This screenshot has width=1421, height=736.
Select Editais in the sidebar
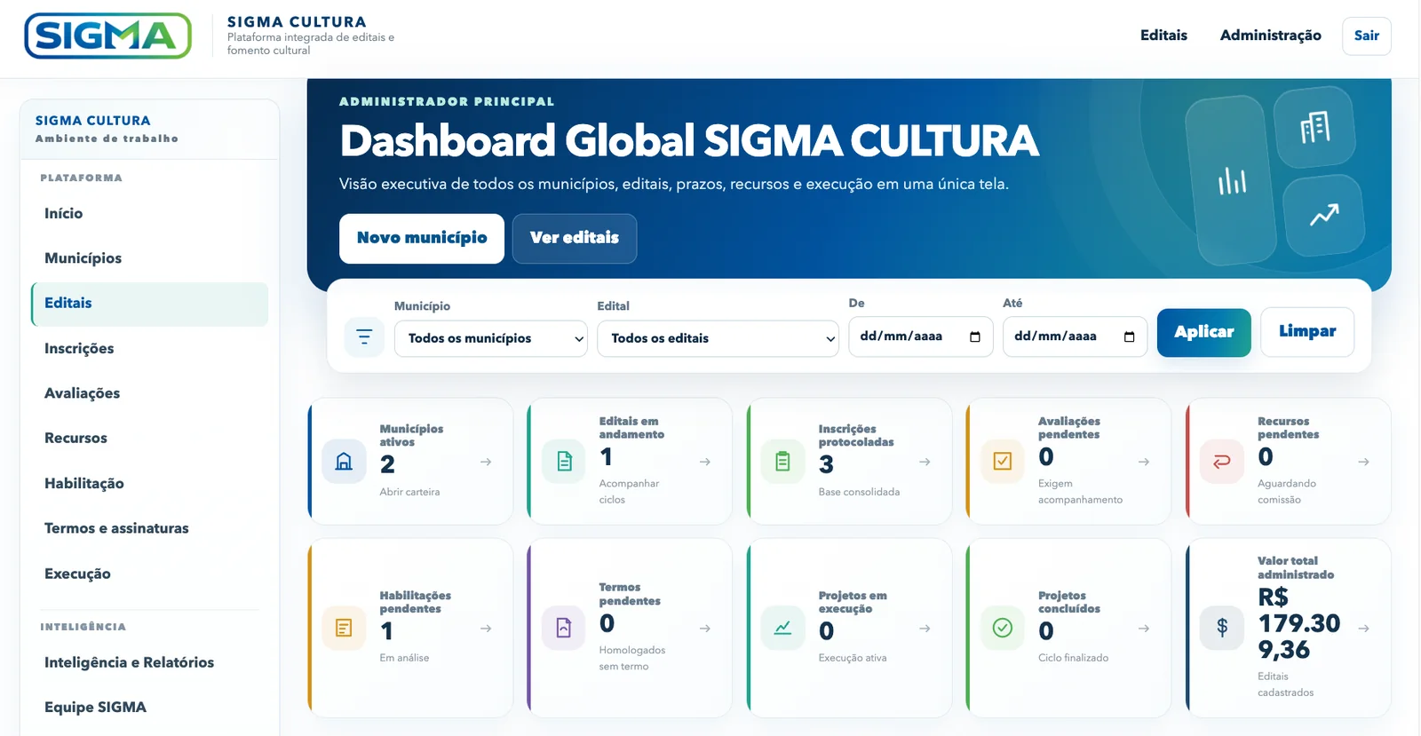pos(149,304)
